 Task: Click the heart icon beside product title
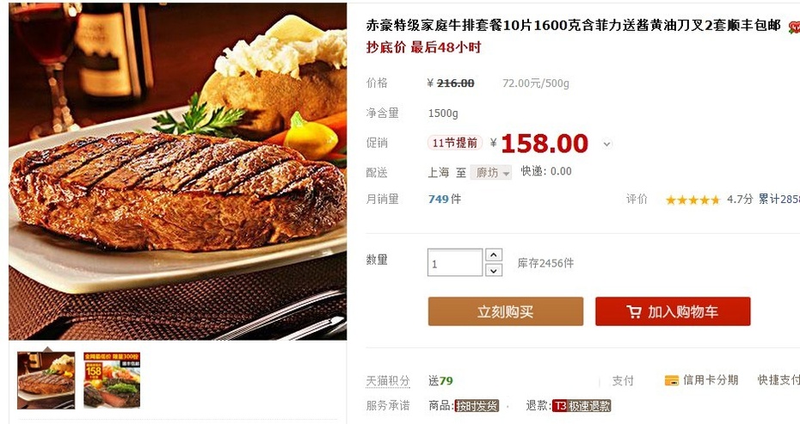click(794, 27)
